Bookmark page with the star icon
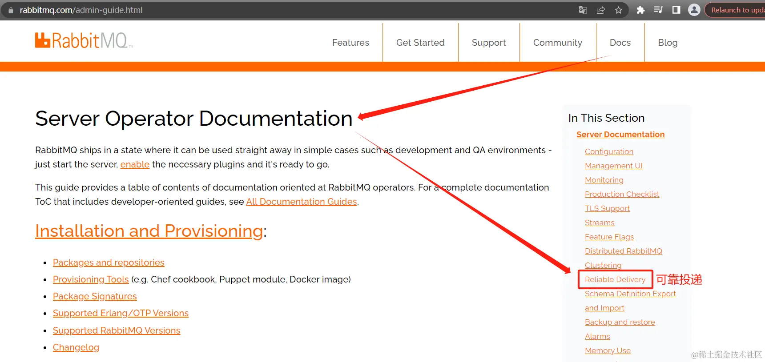 618,10
